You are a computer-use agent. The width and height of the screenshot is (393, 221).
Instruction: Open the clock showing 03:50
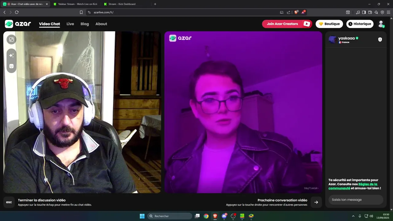[x=383, y=216]
